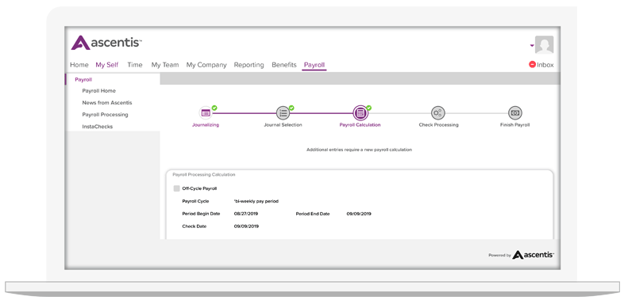Click the red Inbox alert icon

pos(532,64)
